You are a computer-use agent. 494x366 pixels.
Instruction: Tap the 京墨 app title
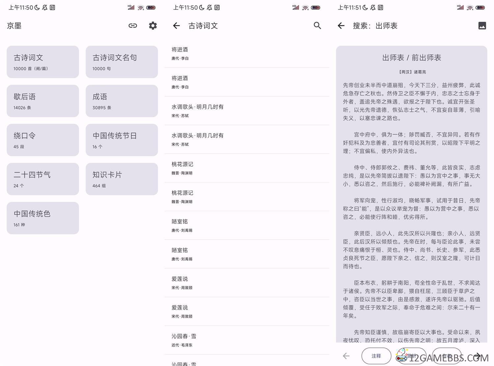tap(14, 26)
